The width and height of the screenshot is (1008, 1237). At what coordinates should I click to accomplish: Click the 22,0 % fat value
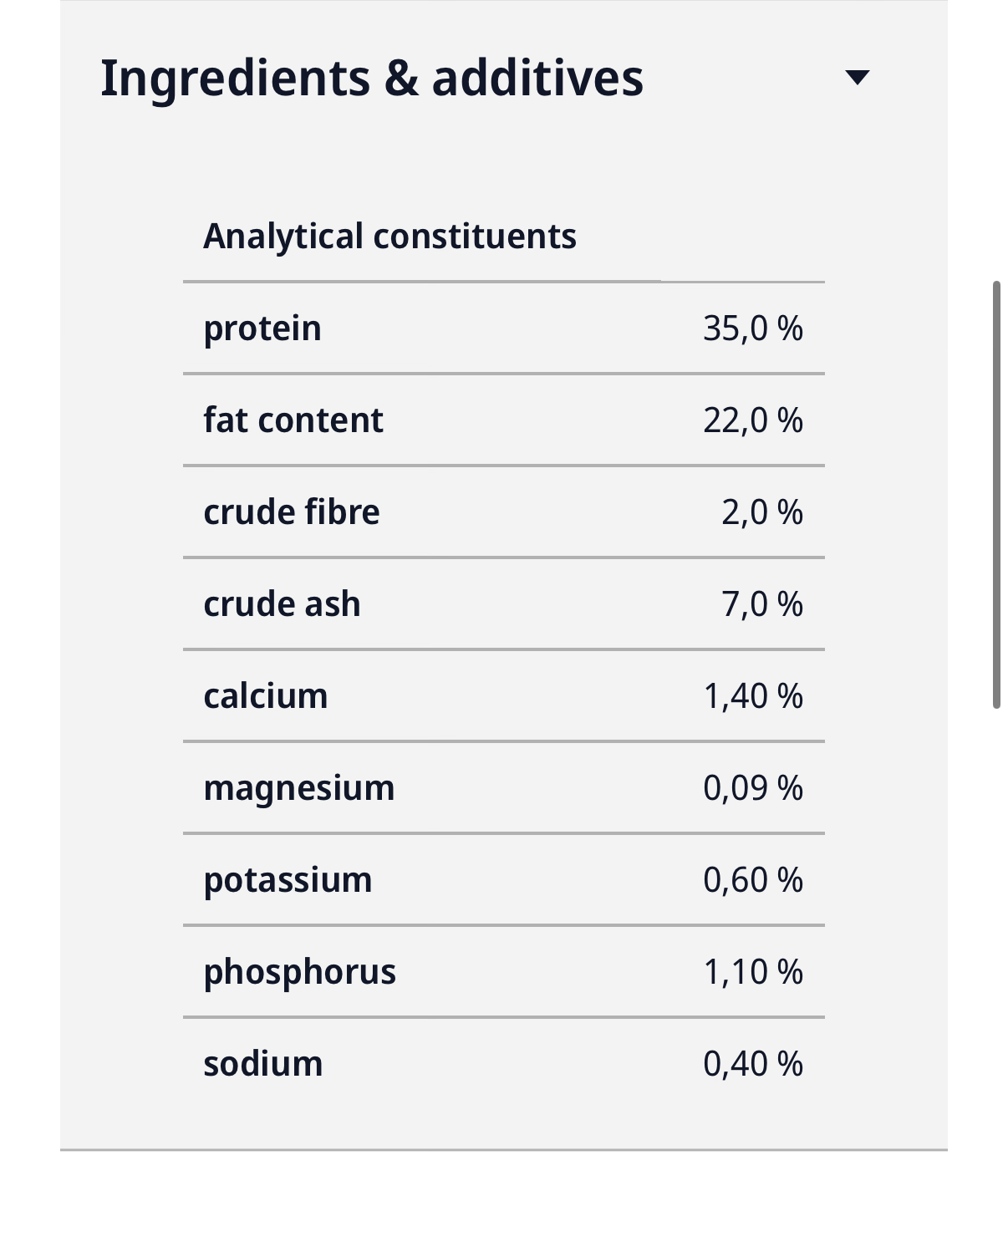click(x=753, y=420)
